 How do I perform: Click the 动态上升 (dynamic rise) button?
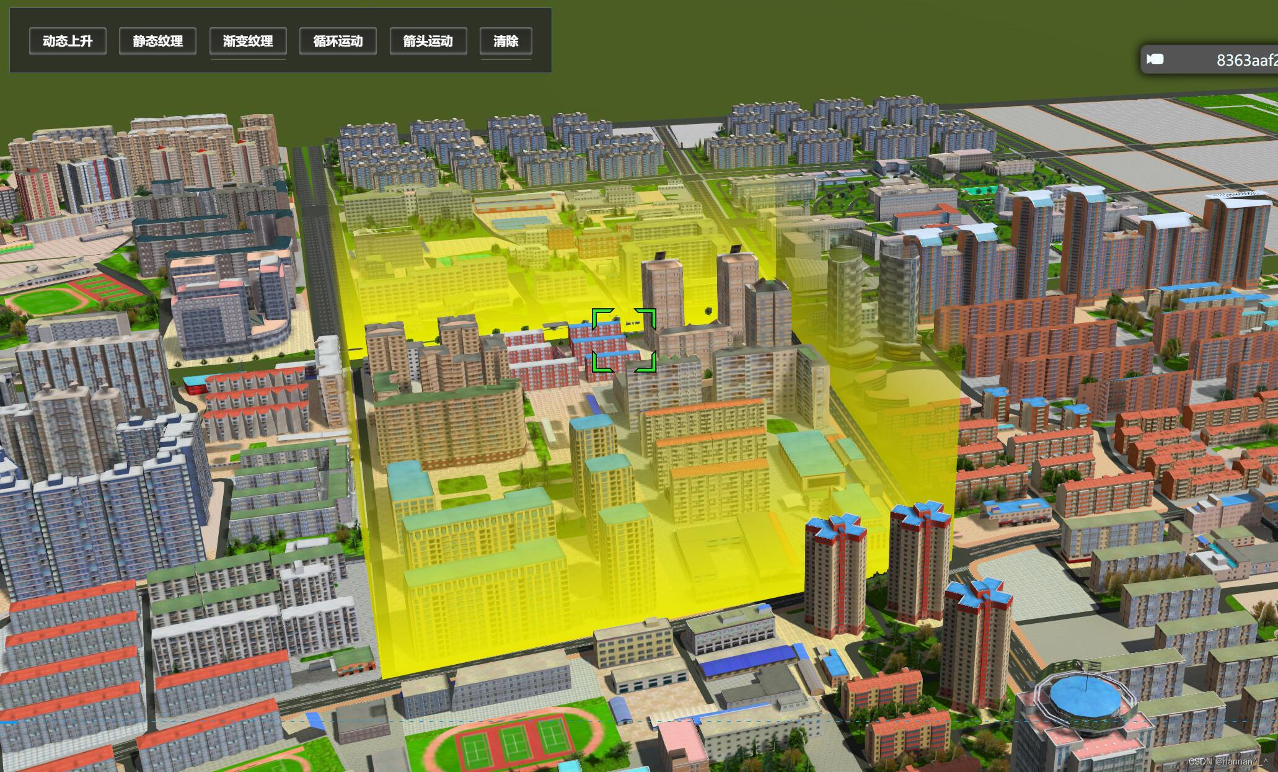68,42
